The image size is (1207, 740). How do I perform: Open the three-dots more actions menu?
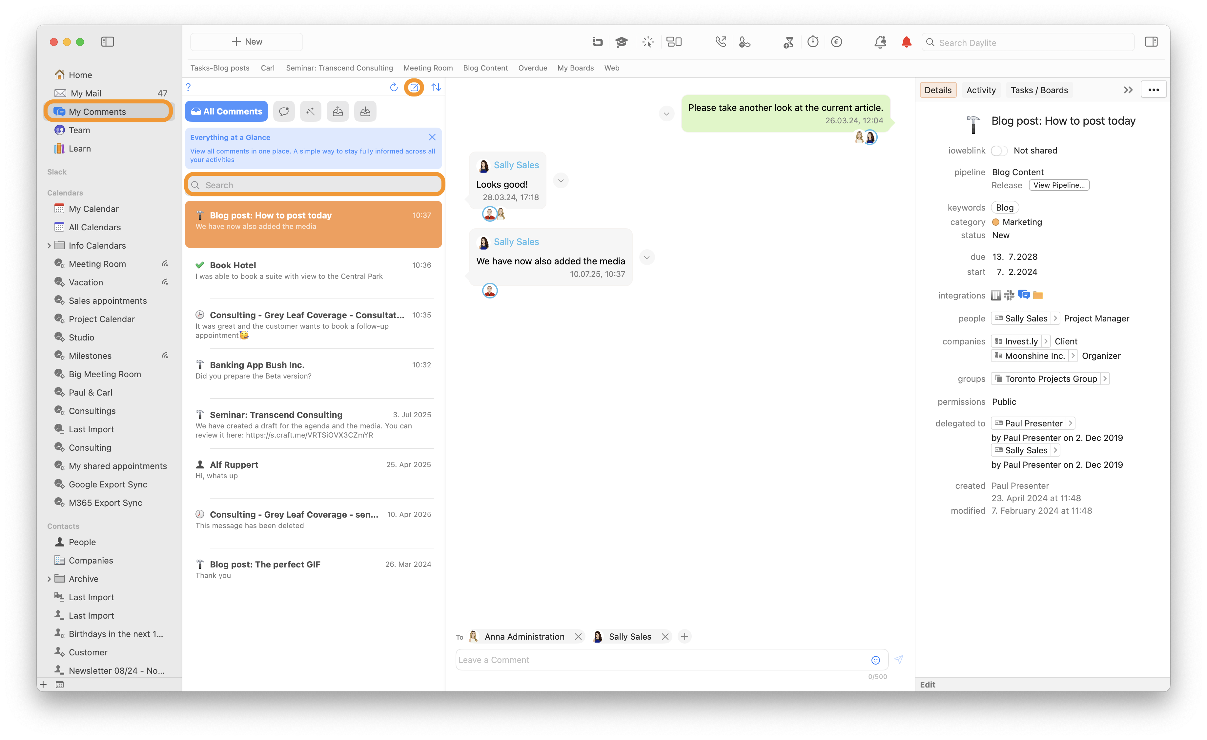[x=1154, y=90]
